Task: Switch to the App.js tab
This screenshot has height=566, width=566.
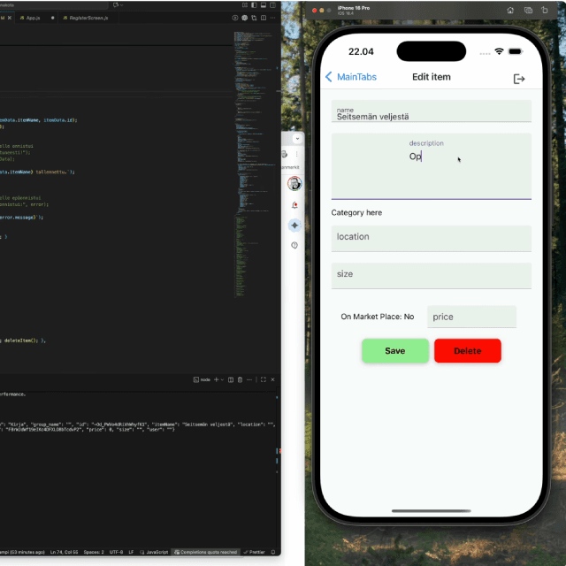Action: [x=33, y=18]
